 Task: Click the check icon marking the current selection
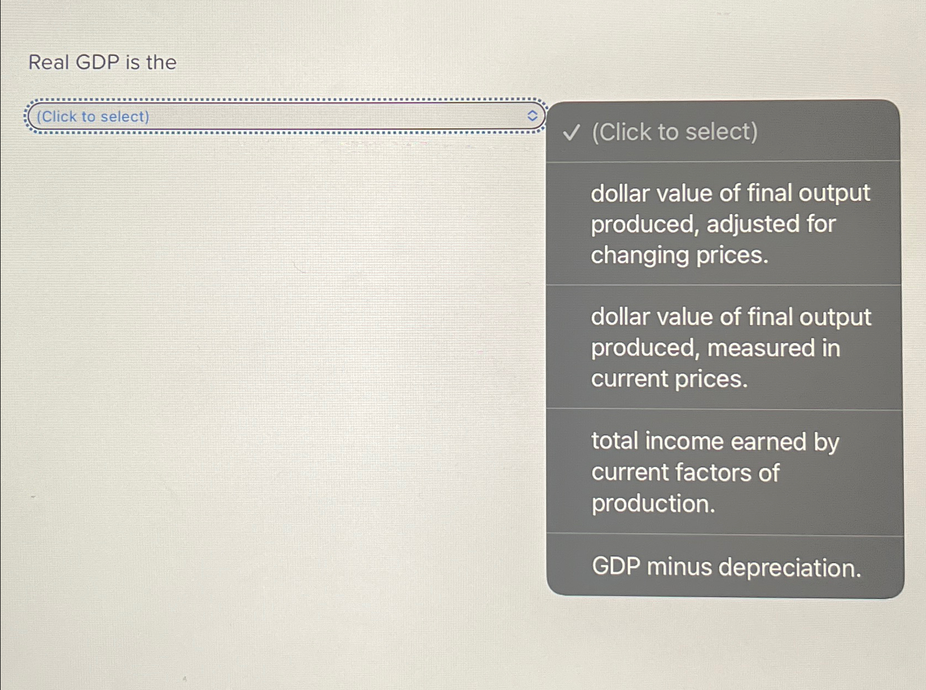pyautogui.click(x=572, y=132)
